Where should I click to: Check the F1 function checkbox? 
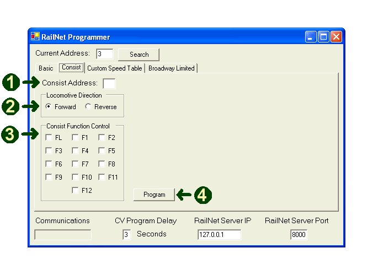click(x=75, y=137)
